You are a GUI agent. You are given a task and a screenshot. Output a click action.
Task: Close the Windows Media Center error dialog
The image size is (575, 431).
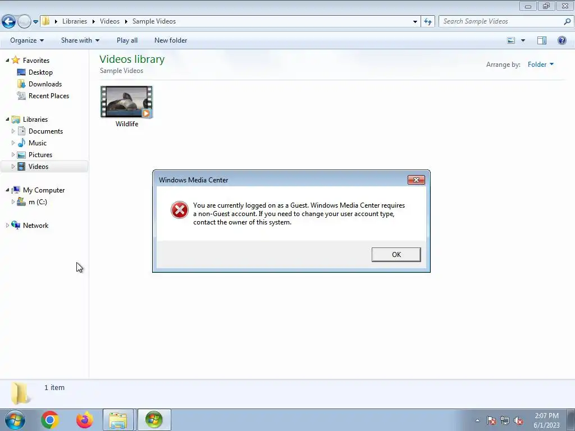click(416, 180)
